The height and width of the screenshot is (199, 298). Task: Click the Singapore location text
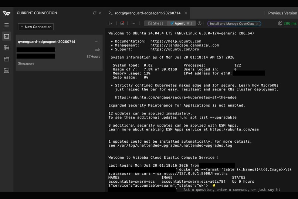[26, 63]
